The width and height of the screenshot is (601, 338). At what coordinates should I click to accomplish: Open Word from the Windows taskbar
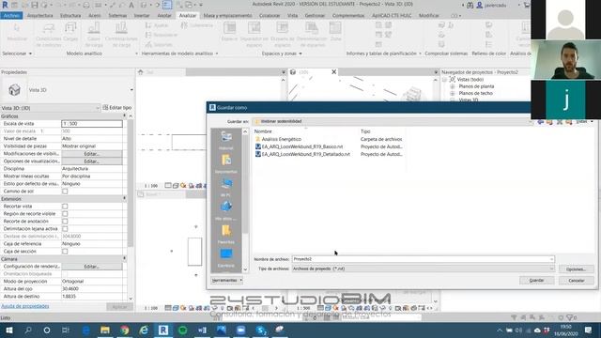coord(202,330)
